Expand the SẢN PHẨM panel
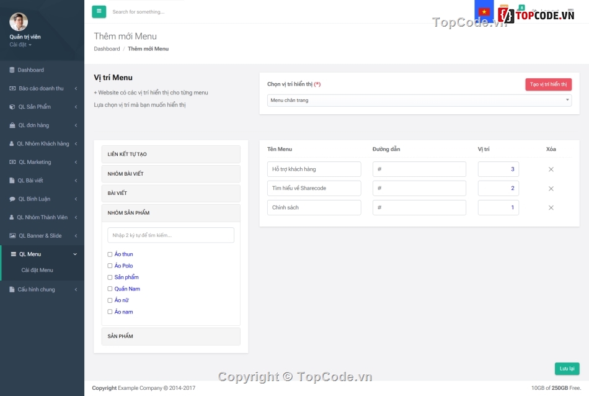 coord(171,336)
